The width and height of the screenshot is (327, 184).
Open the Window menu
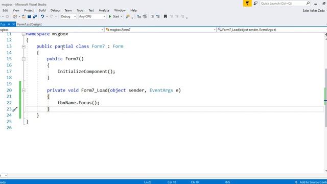coord(120,10)
